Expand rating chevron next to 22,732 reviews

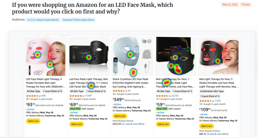[170, 96]
